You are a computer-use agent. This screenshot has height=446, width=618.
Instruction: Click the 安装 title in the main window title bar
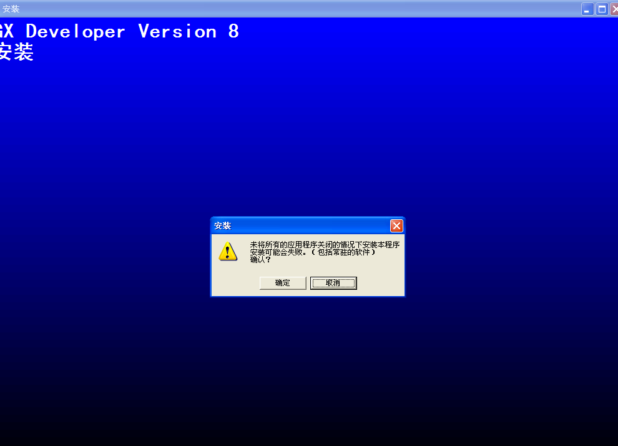(x=11, y=9)
